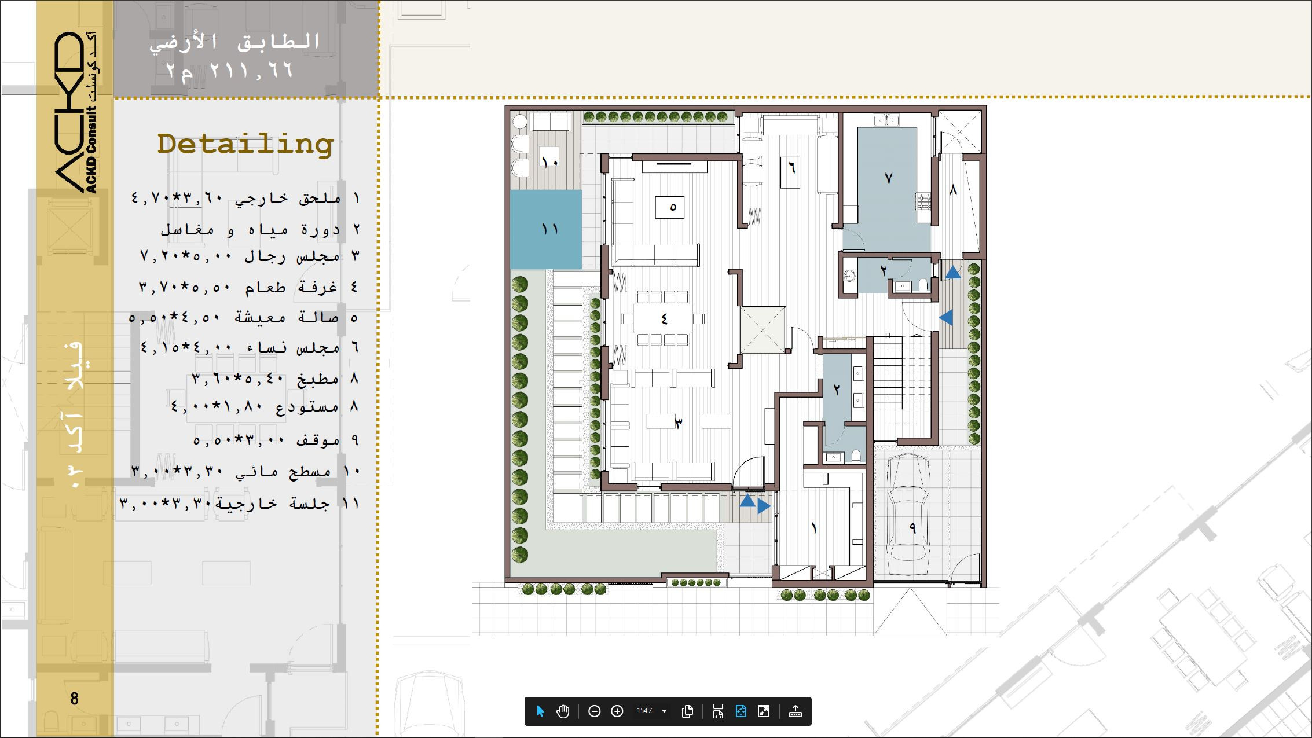Click the zoom in plus button

(617, 711)
